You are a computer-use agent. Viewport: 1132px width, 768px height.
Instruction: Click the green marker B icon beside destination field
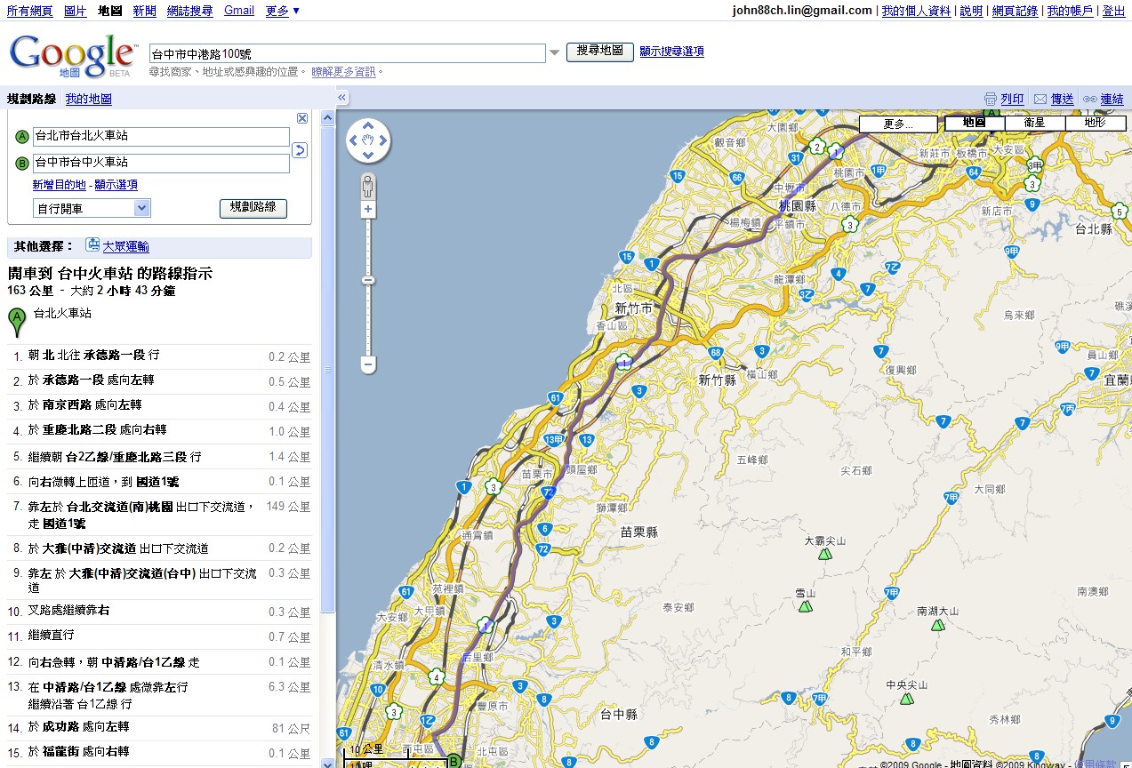tap(22, 164)
